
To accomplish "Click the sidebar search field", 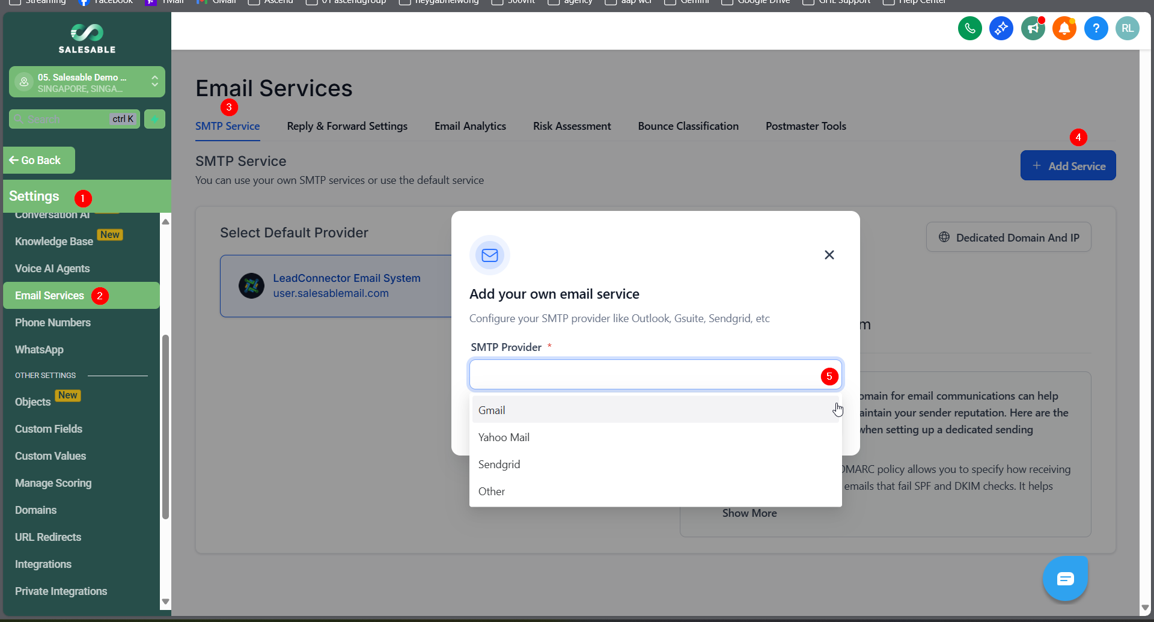I will tap(75, 119).
